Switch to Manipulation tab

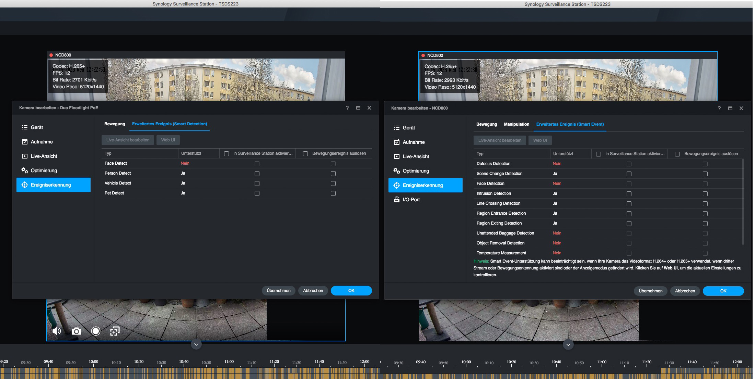[x=516, y=124]
